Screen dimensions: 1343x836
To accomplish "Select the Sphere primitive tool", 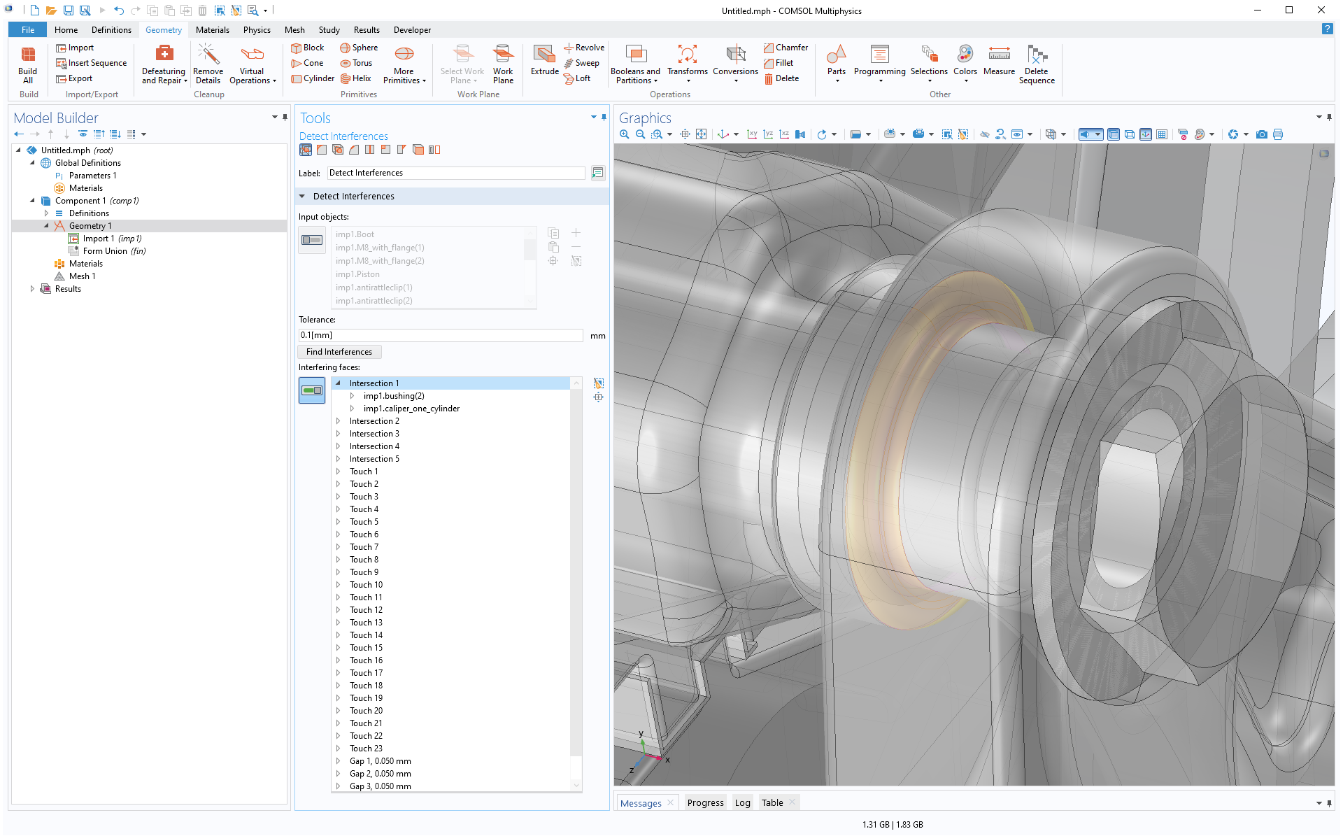I will 359,48.
